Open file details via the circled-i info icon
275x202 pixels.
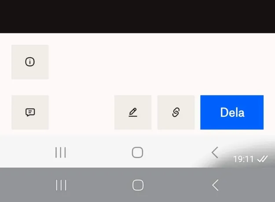[x=30, y=62]
